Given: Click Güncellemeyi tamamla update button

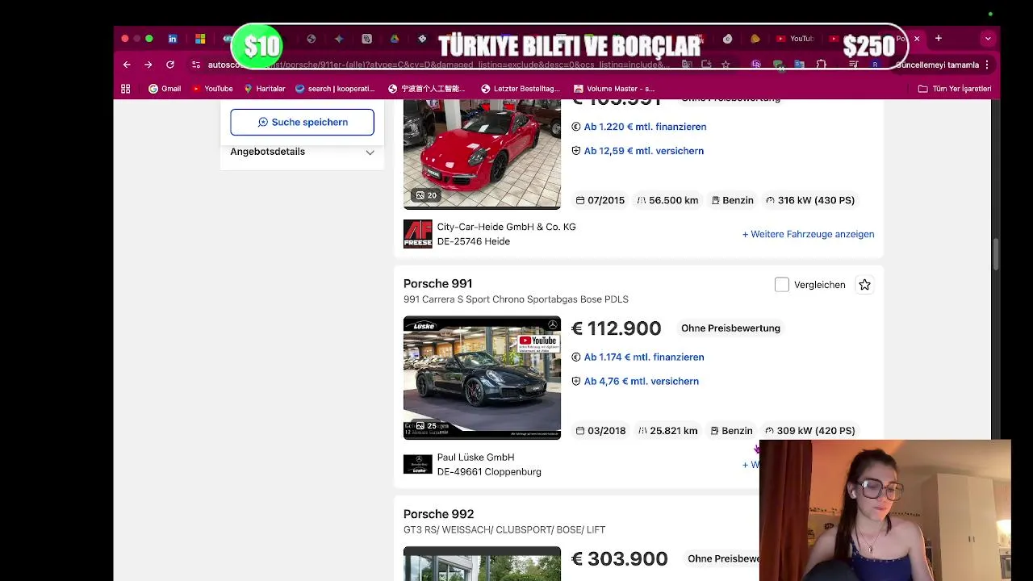Looking at the screenshot, I should (937, 65).
